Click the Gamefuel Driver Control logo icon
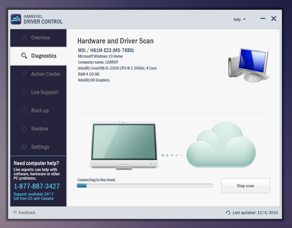Image resolution: width=292 pixels, height=228 pixels. [x=16, y=19]
